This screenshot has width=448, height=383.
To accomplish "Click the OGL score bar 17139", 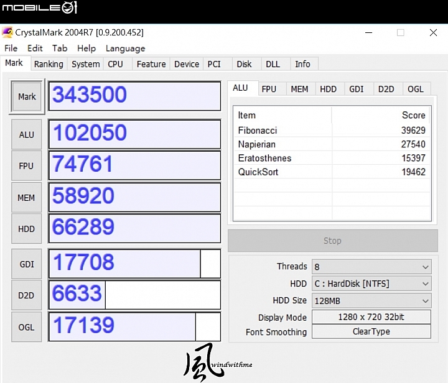I will pos(134,327).
